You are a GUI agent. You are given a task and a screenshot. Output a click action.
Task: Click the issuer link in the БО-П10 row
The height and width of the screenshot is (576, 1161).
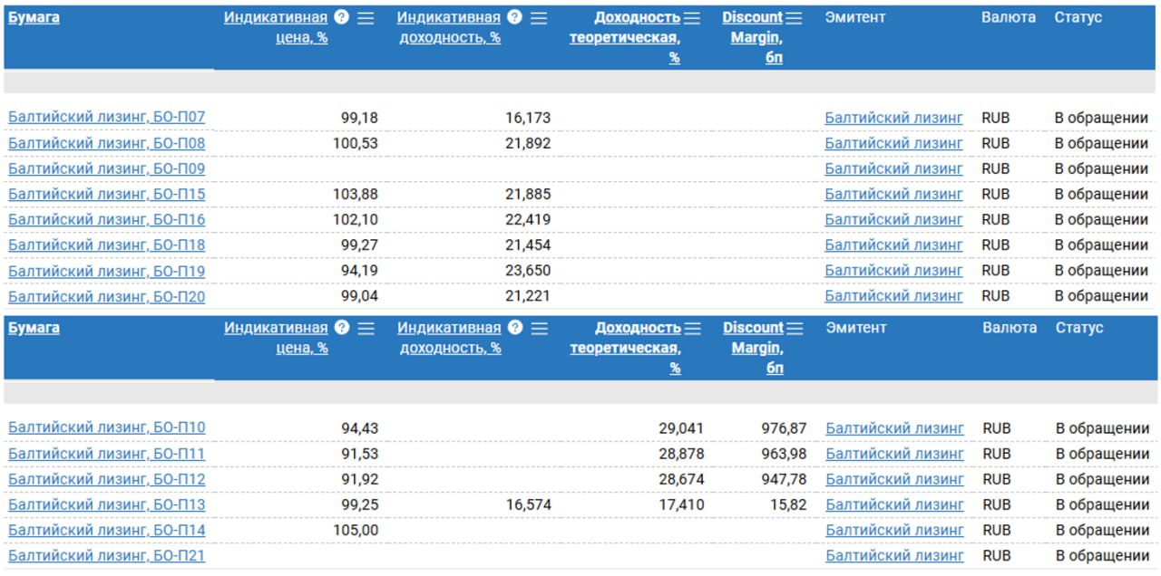click(894, 428)
